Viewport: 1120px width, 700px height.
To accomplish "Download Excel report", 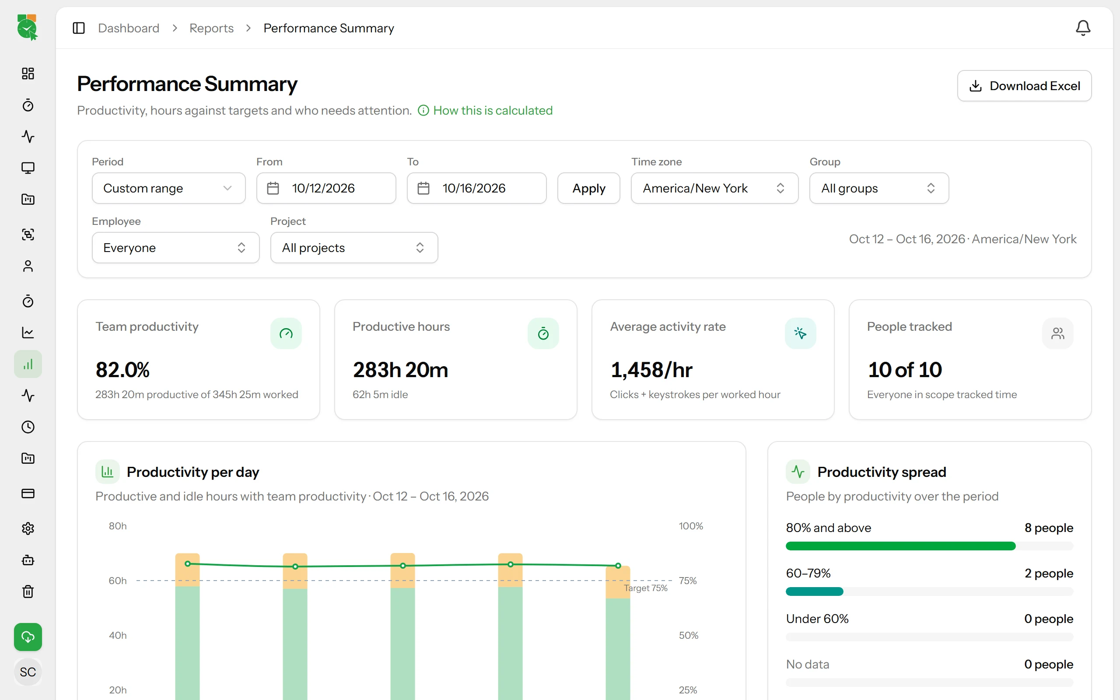I will coord(1024,86).
